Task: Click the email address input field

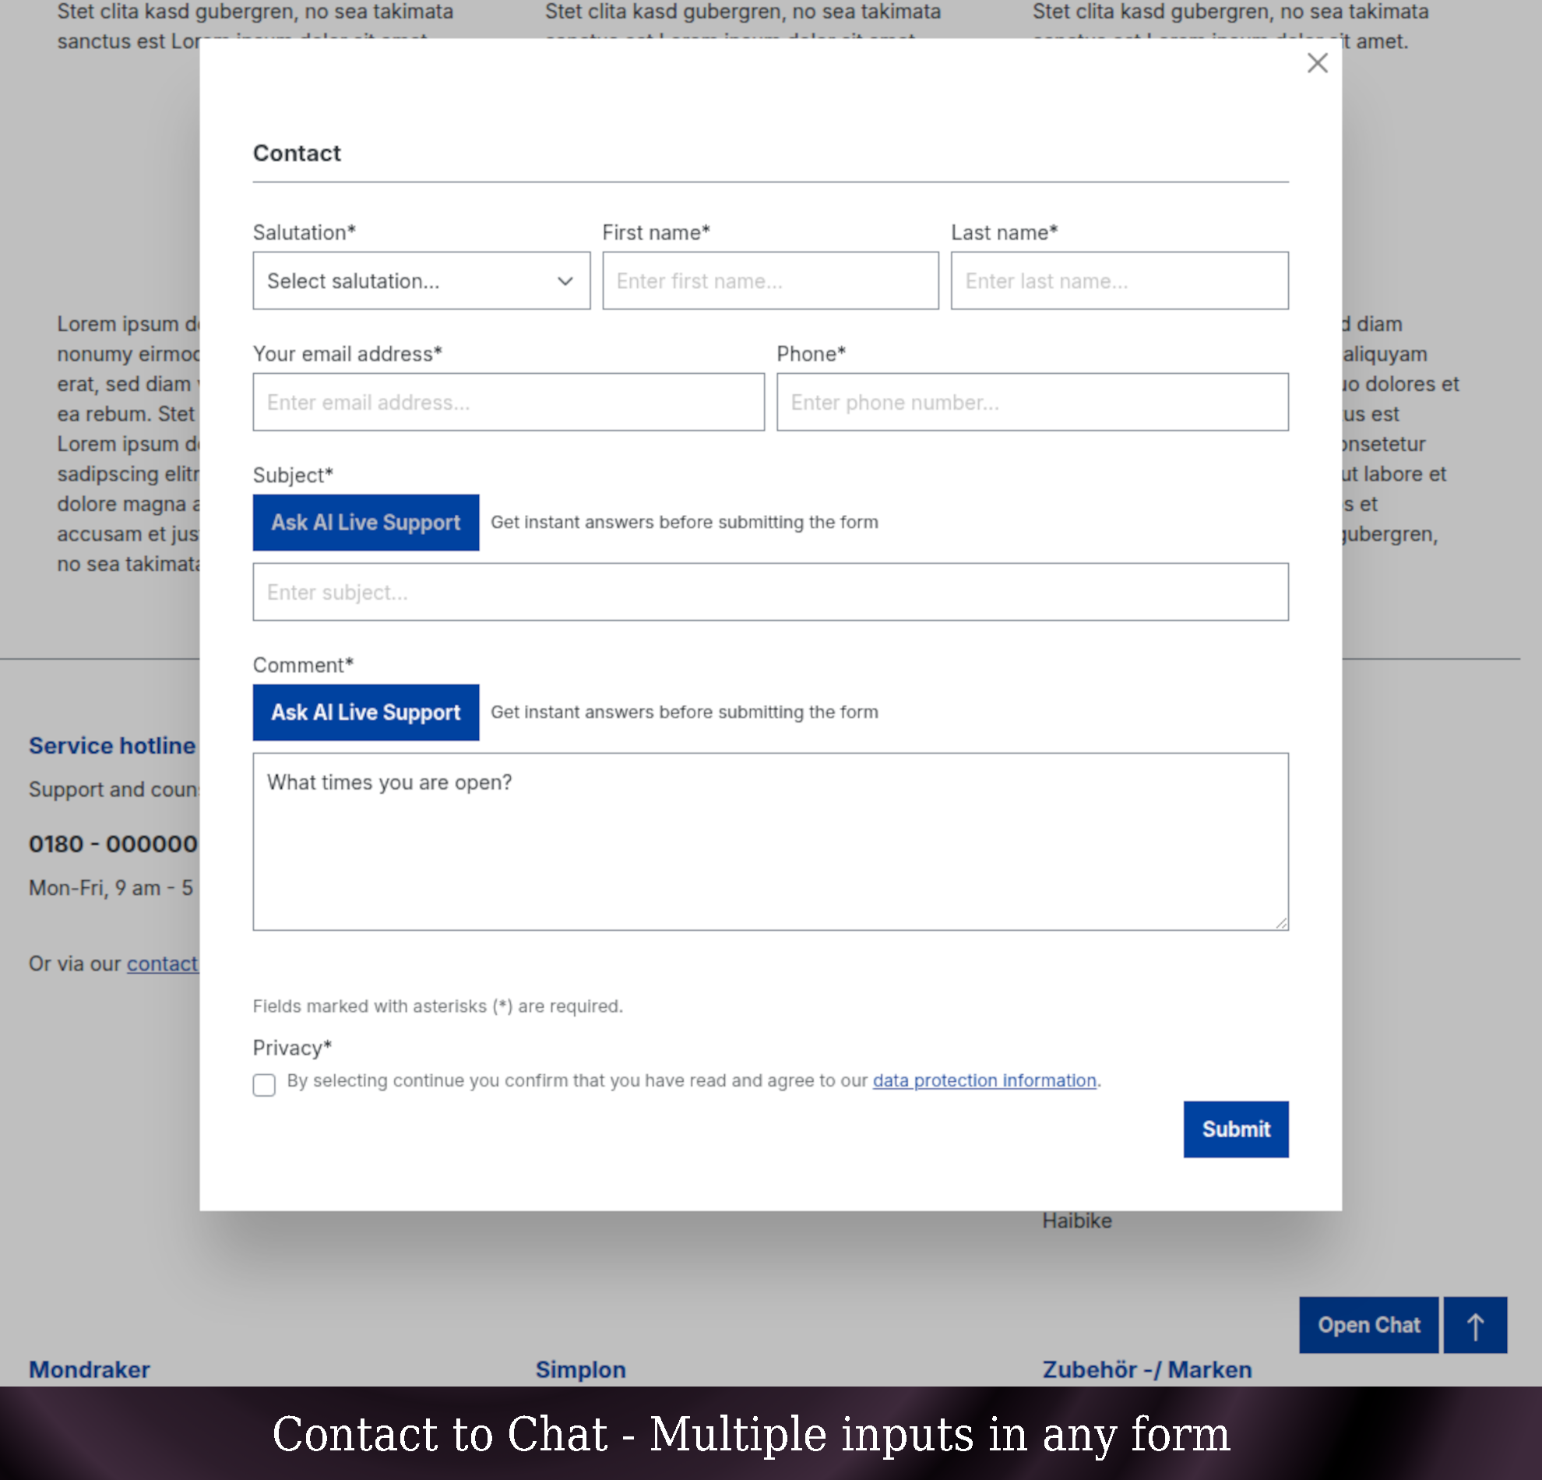Action: [x=509, y=402]
